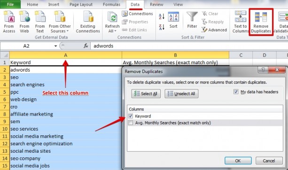This screenshot has width=288, height=170.
Task: Select row 10 header
Action: [x=5, y=129]
